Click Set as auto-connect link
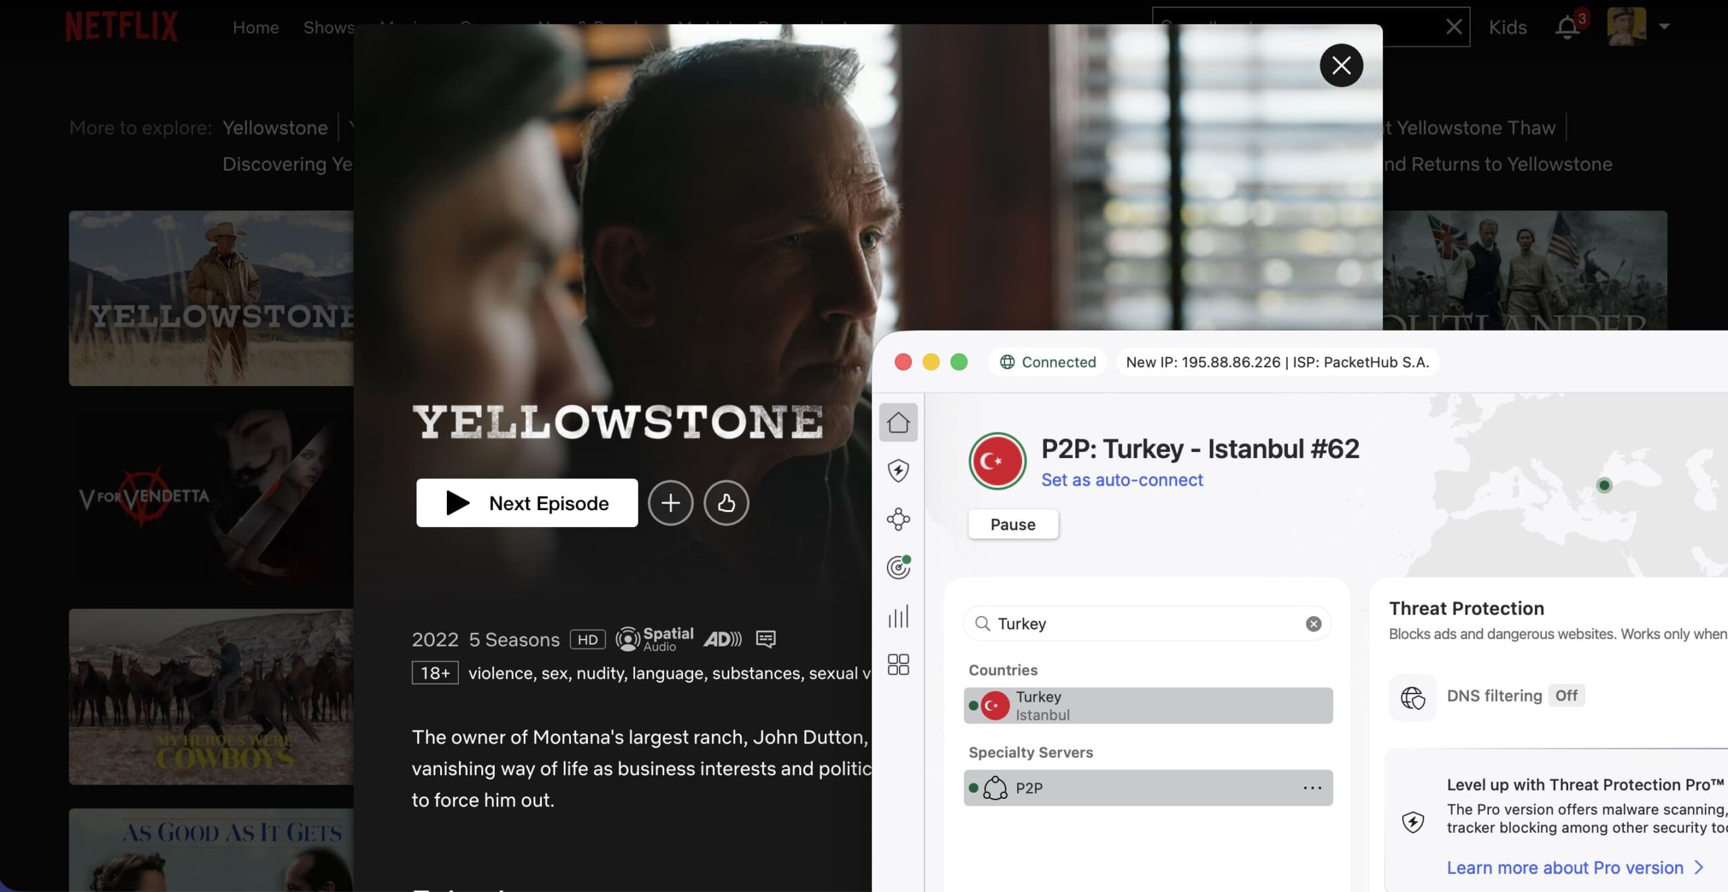Viewport: 1728px width, 892px height. click(1122, 480)
